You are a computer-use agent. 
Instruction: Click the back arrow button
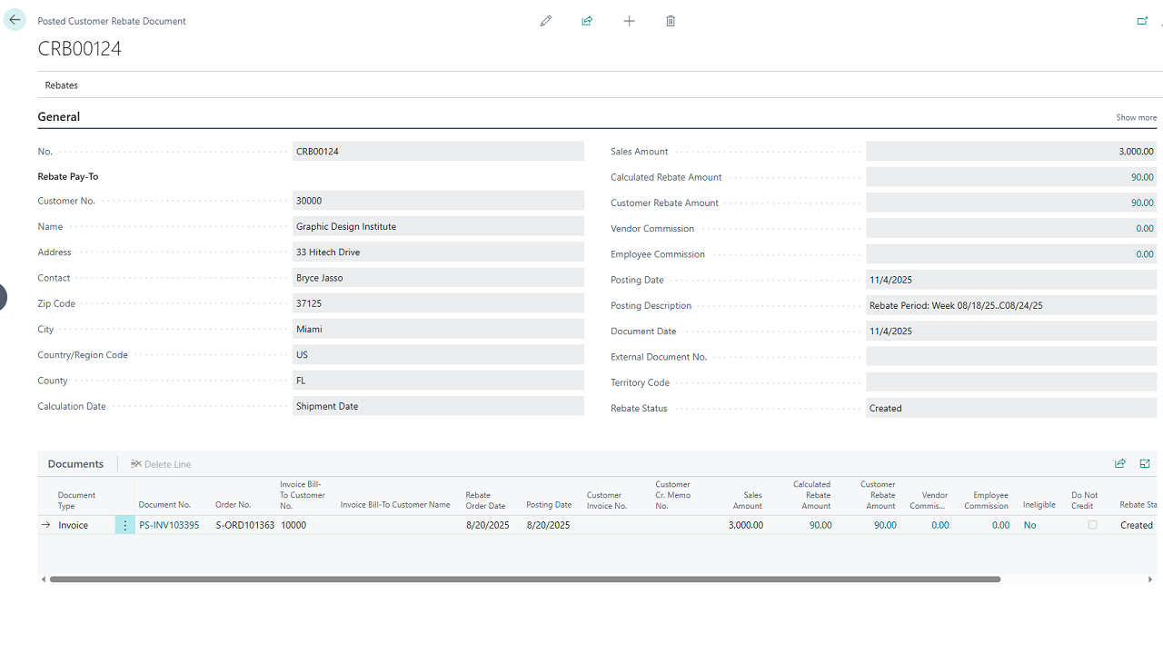[15, 20]
